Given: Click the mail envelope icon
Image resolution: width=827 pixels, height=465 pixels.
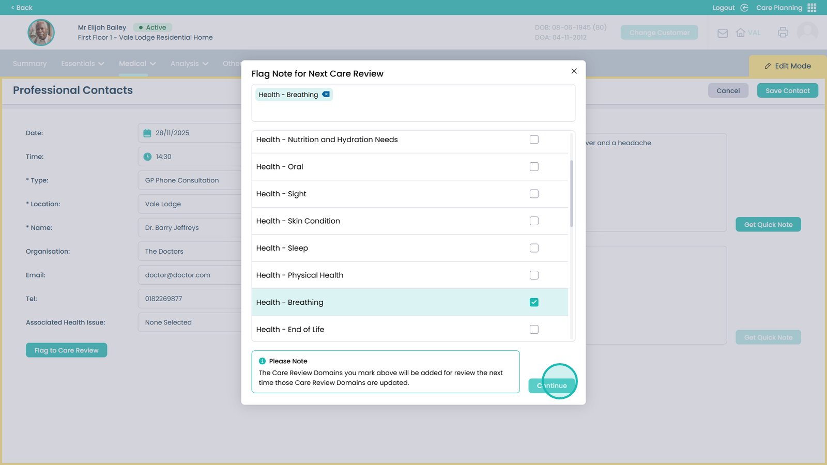Looking at the screenshot, I should [723, 33].
